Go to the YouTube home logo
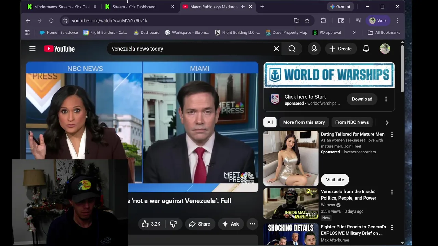The width and height of the screenshot is (438, 246). click(x=59, y=49)
